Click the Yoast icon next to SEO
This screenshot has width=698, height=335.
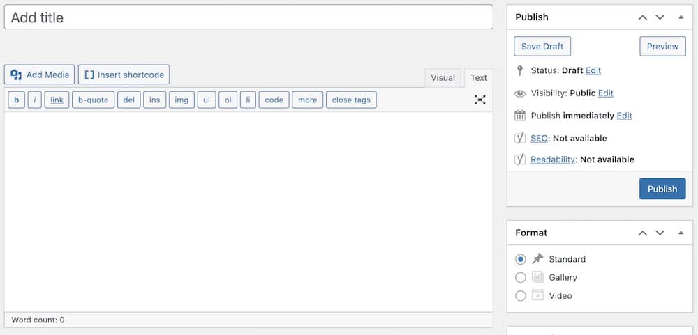coord(520,138)
